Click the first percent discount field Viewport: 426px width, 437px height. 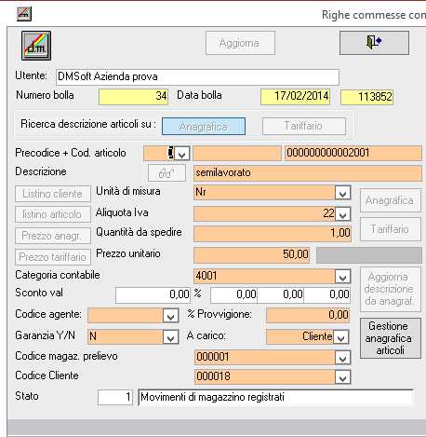pyautogui.click(x=233, y=294)
